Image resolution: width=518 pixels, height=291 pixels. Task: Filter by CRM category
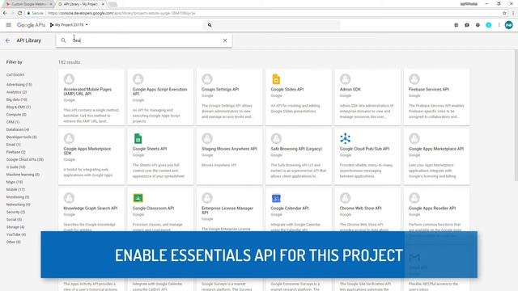(13, 122)
